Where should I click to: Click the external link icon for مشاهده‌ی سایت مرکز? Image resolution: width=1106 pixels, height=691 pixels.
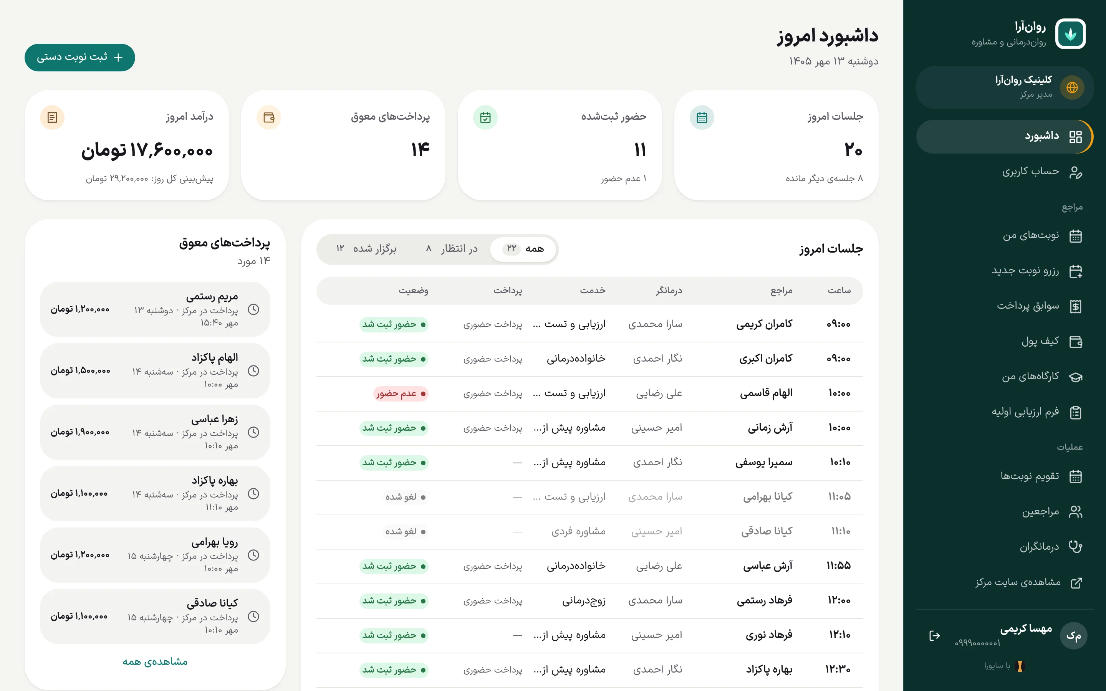(1076, 583)
